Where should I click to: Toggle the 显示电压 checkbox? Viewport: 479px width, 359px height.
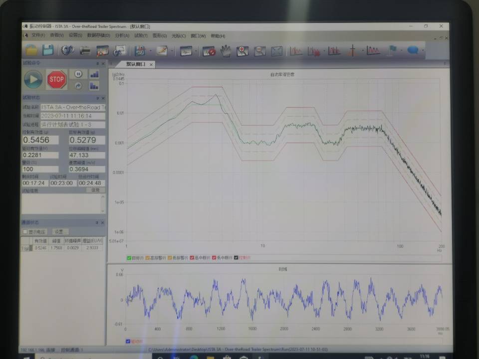pos(25,232)
